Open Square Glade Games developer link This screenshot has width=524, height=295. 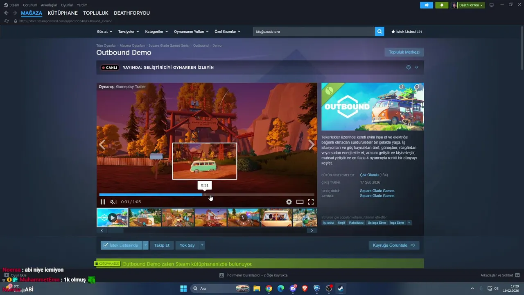point(377,191)
